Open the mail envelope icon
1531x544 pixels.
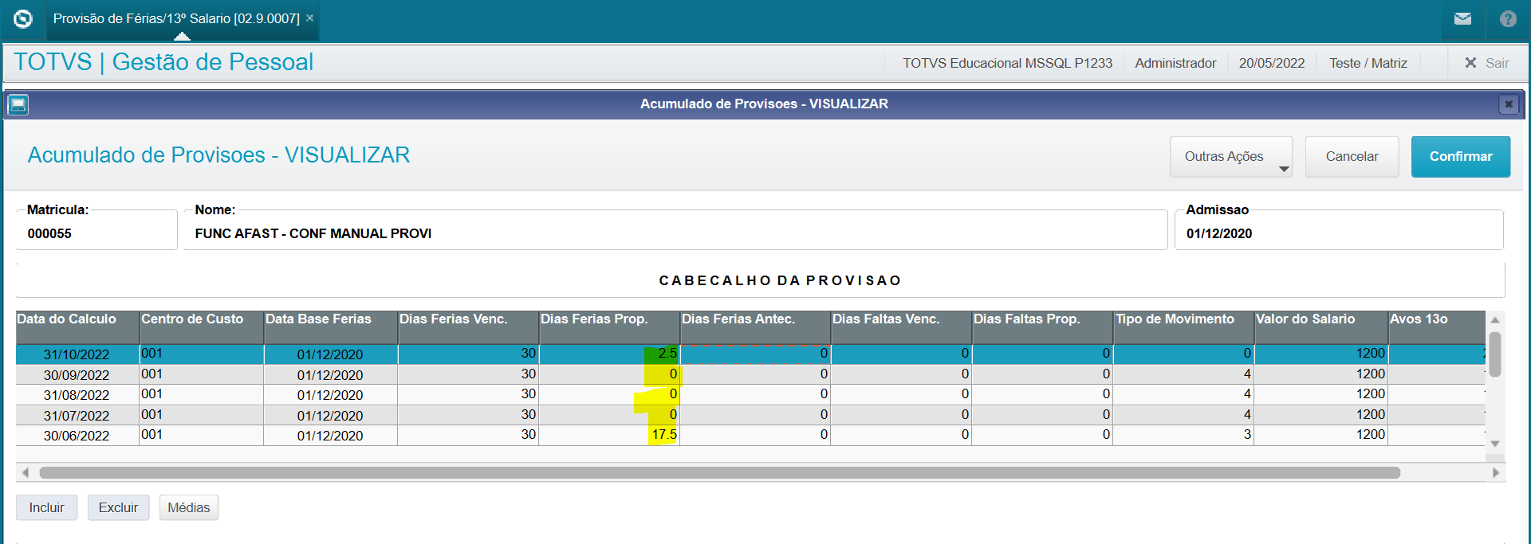(x=1462, y=19)
